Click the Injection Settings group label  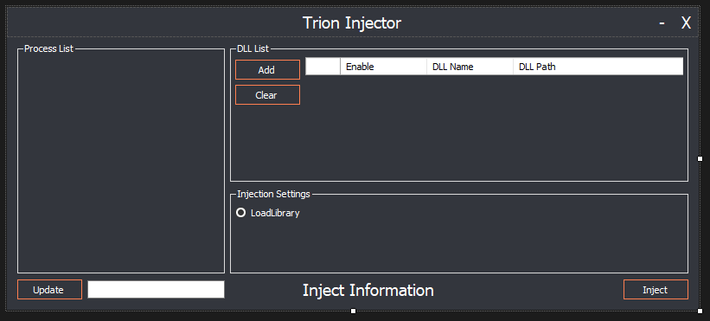[273, 194]
